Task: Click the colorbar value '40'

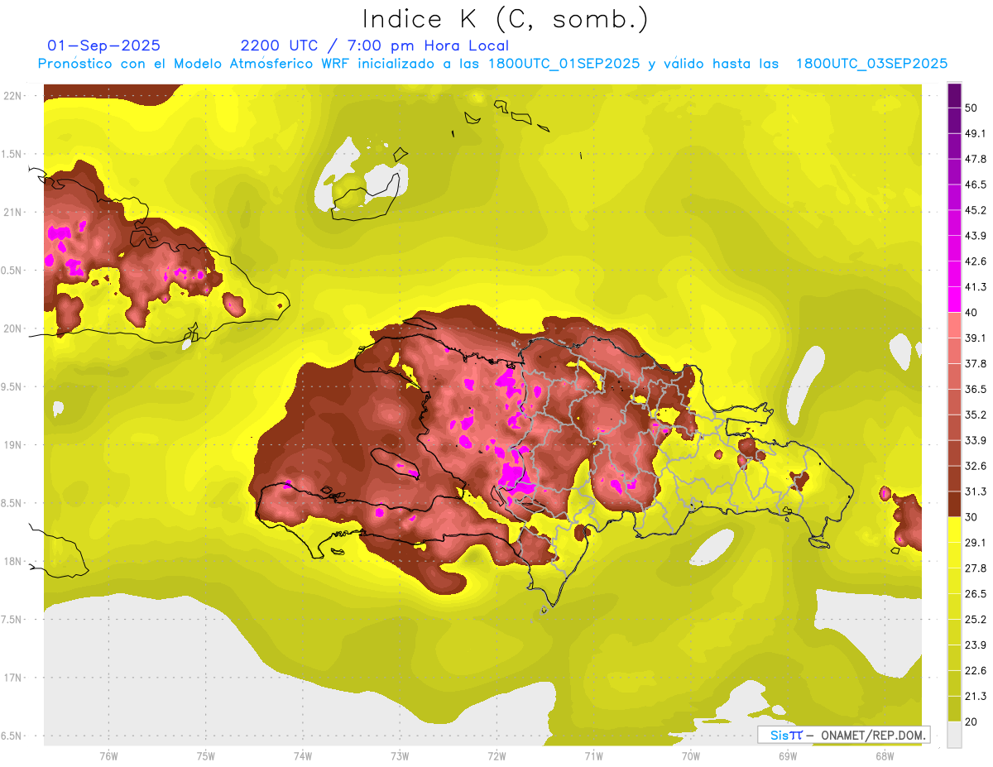Action: [971, 312]
